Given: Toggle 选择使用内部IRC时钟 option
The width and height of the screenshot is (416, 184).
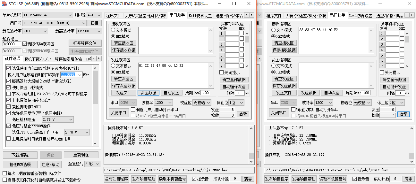Looking at the screenshot, I should click(x=9, y=68).
